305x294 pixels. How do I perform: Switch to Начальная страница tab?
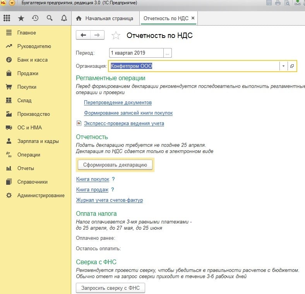click(x=105, y=18)
